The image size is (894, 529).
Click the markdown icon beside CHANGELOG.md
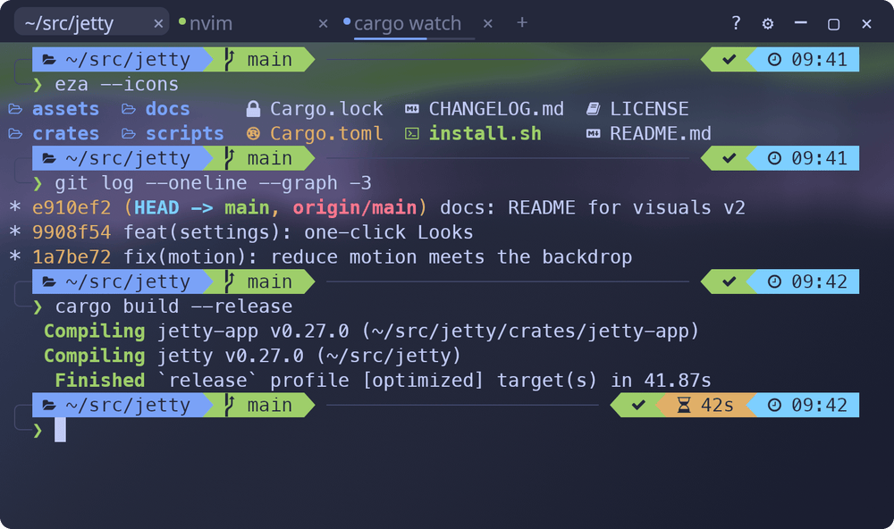pyautogui.click(x=411, y=109)
